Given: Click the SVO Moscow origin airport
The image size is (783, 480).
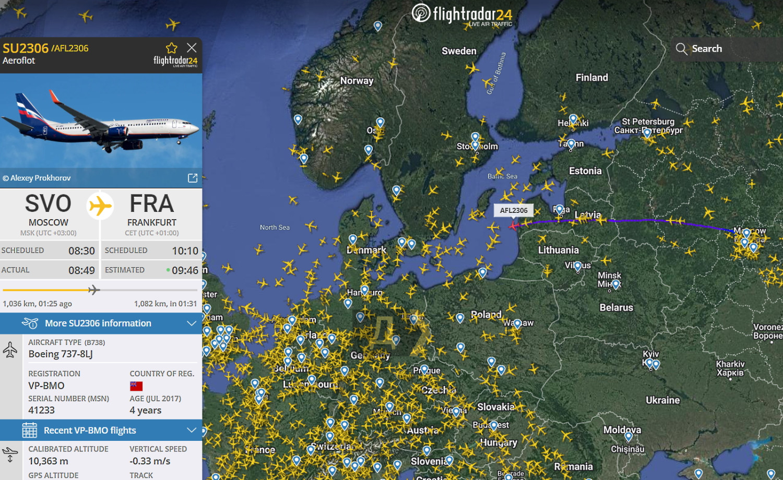Looking at the screenshot, I should [x=48, y=214].
